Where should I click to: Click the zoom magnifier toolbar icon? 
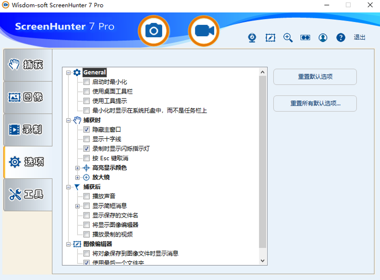point(288,38)
